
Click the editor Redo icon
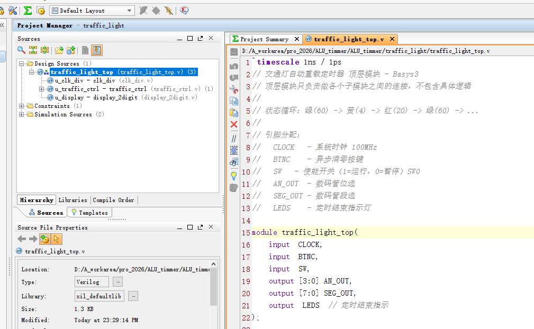pyautogui.click(x=234, y=78)
